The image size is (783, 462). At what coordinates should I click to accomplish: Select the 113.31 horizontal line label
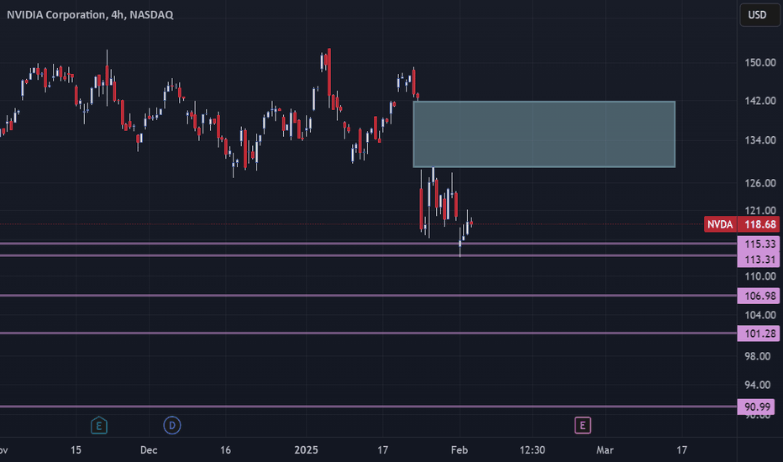tap(759, 260)
